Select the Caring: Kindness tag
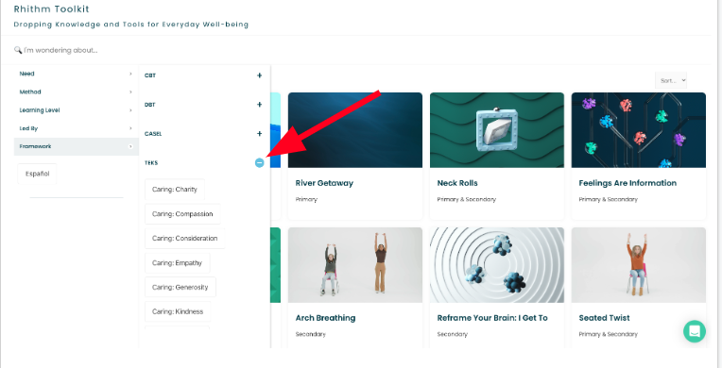This screenshot has width=722, height=368. [x=178, y=311]
